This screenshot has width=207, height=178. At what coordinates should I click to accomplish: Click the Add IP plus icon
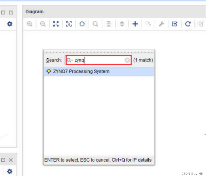coord(135,24)
